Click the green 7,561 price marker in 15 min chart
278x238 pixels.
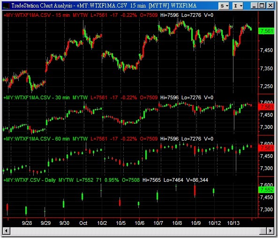point(266,31)
